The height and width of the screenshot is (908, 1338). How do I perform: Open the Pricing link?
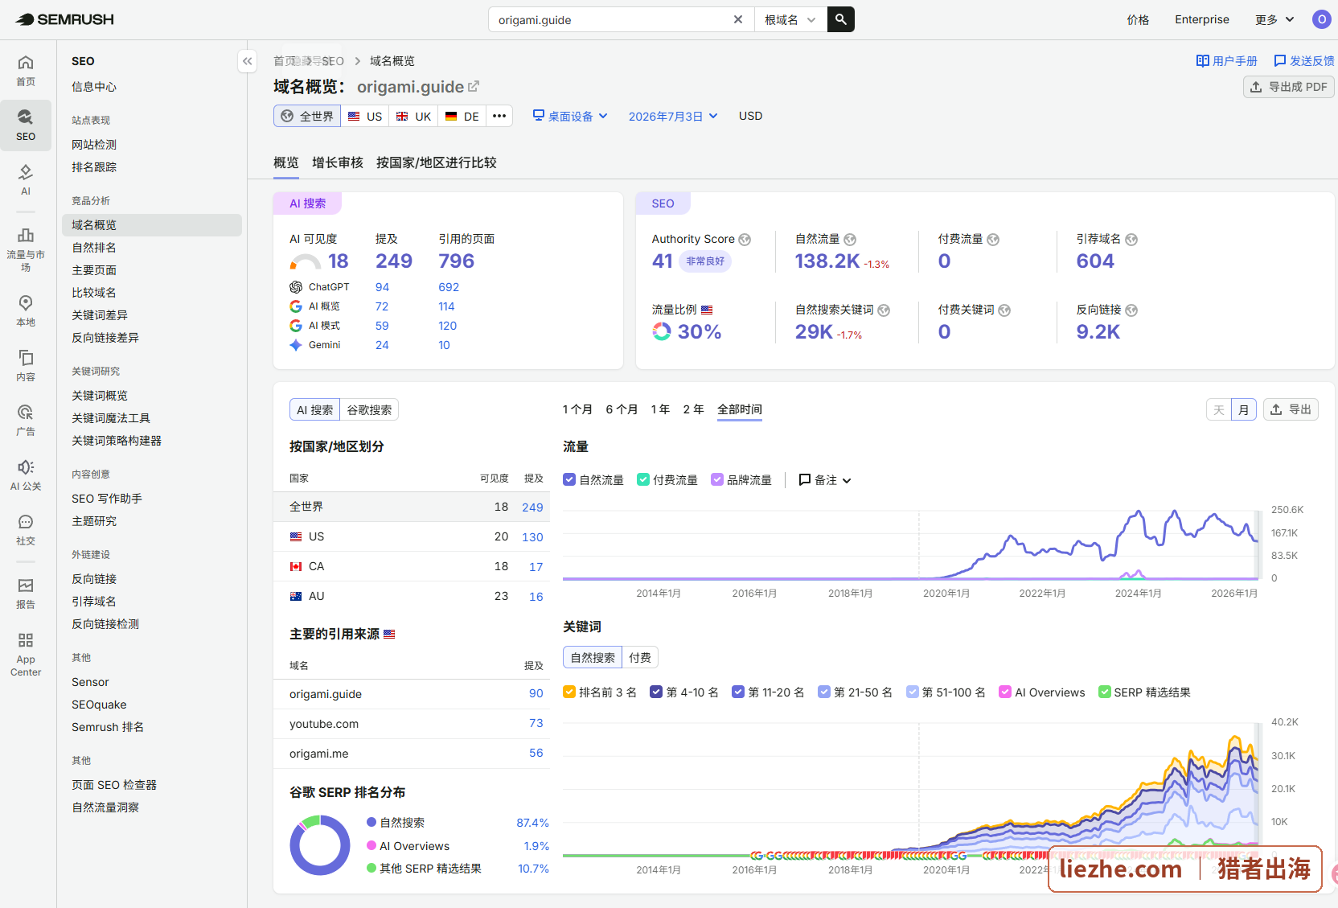point(1138,19)
